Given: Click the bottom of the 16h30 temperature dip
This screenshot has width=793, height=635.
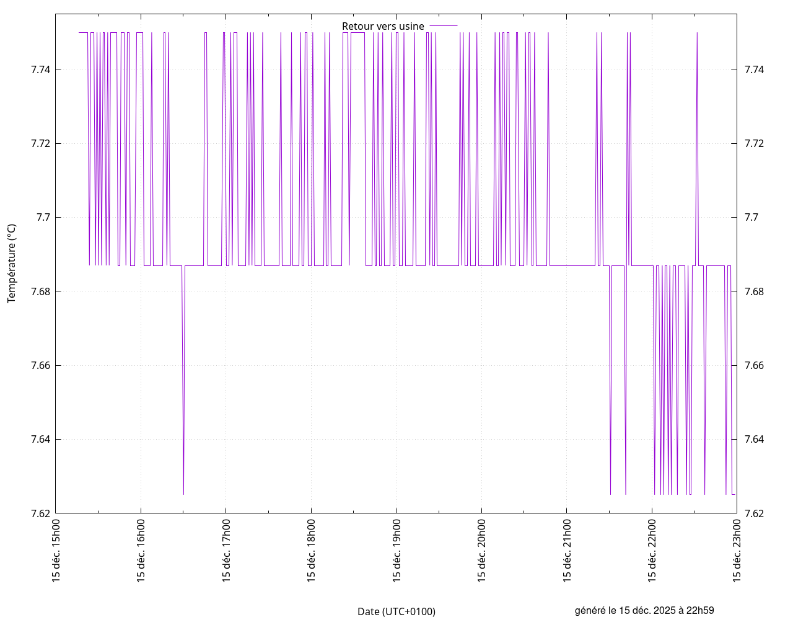Looking at the screenshot, I should pyautogui.click(x=183, y=494).
